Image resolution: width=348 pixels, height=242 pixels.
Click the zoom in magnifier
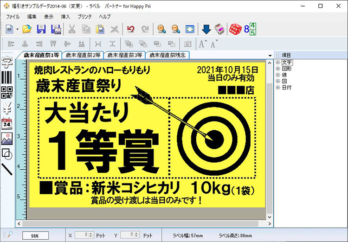tap(161, 29)
